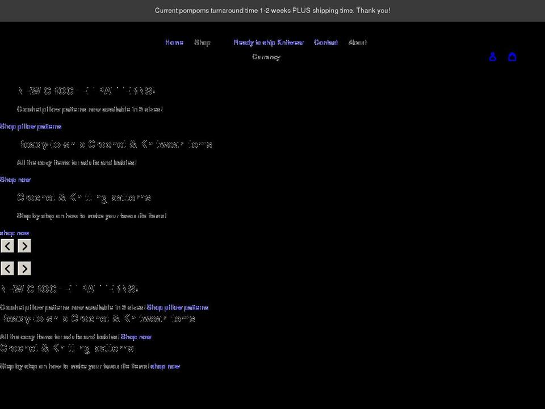This screenshot has height=409, width=545.
Task: Click the first 'Crochet & Knitting patterns' heading
Action: (x=84, y=198)
